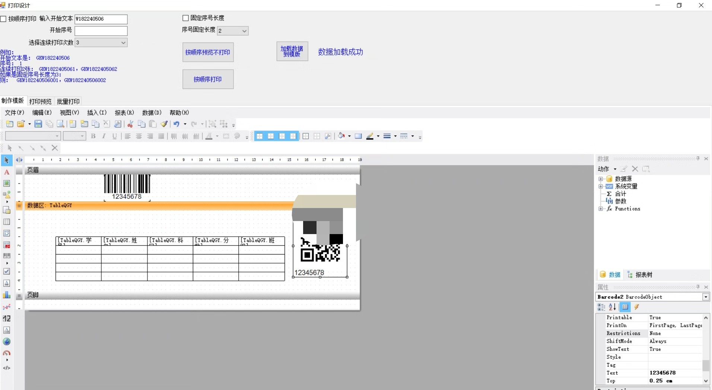Show events with the lightning bolt icon
This screenshot has width=712, height=390.
pyautogui.click(x=637, y=307)
